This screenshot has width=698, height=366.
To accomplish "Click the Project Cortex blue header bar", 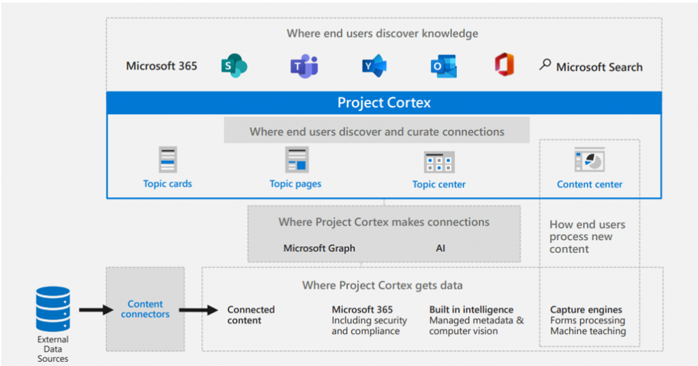I will point(384,103).
